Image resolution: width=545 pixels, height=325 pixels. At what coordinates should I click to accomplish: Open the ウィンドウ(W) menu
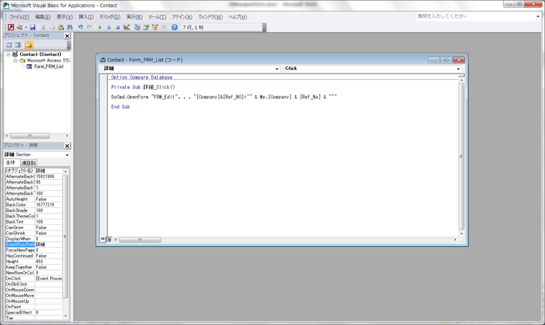(x=210, y=16)
